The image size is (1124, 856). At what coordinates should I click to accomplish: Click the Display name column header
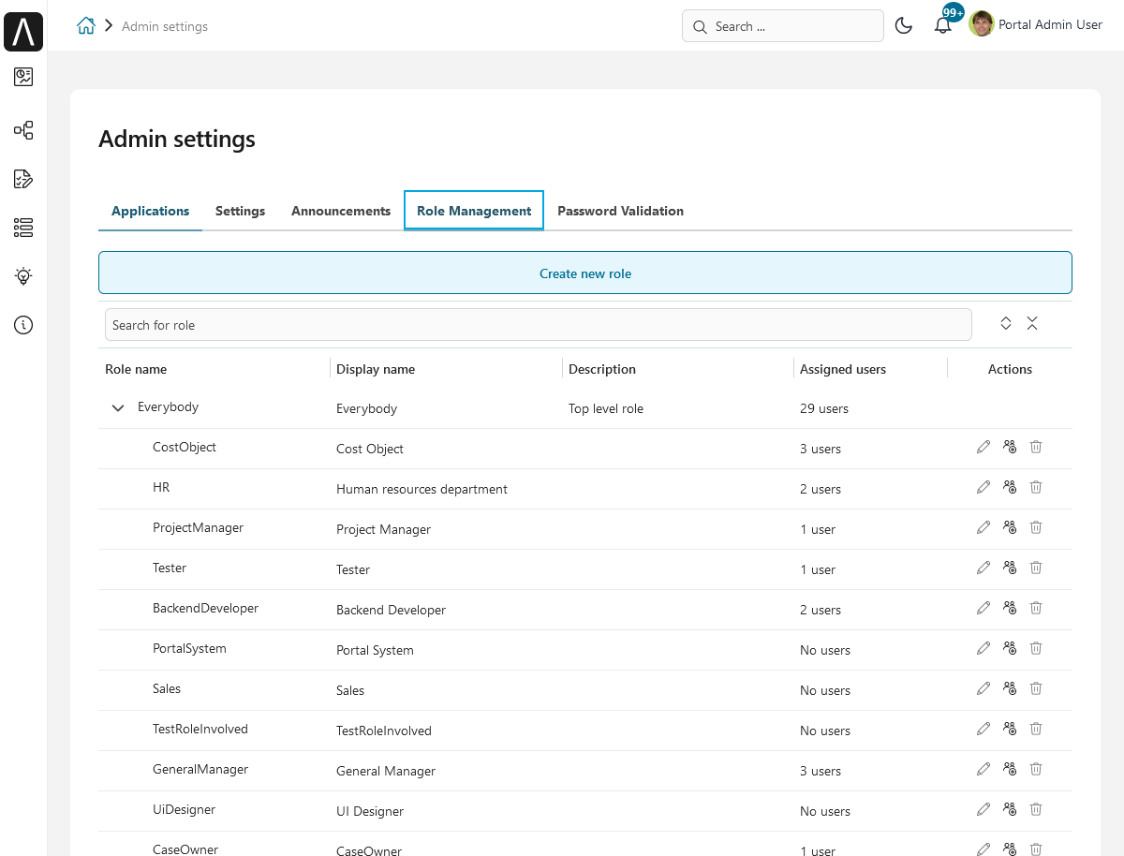(x=376, y=369)
